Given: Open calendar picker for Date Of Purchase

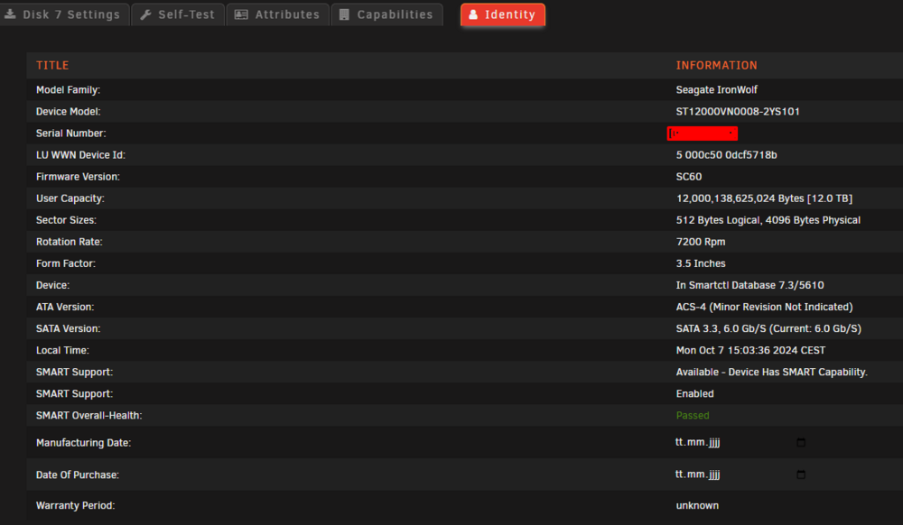Looking at the screenshot, I should (x=800, y=474).
